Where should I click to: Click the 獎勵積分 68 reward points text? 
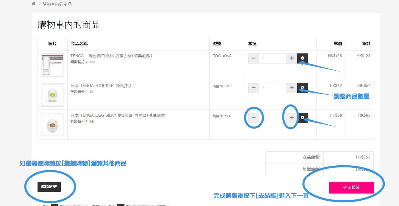pos(82,121)
